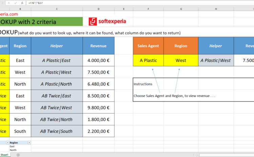Select the South region cell
This screenshot has width=254, height=157.
point(20,131)
